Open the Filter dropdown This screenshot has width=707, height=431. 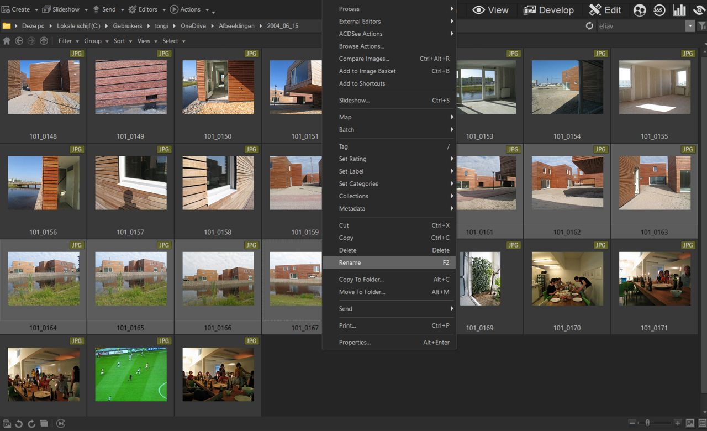67,41
